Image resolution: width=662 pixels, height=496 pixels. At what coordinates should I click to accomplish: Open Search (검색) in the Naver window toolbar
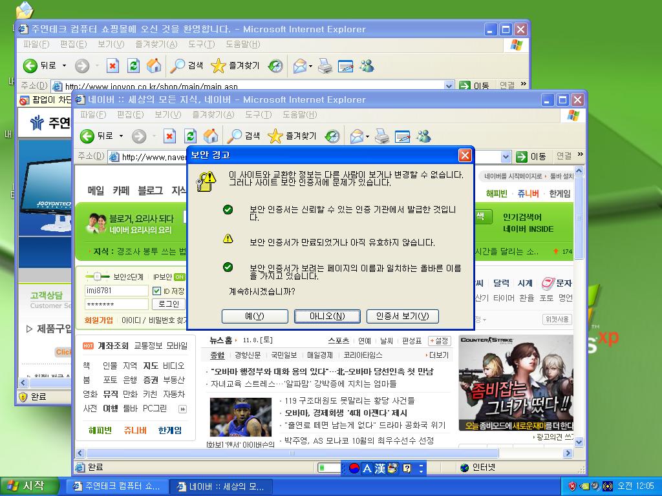click(x=244, y=136)
